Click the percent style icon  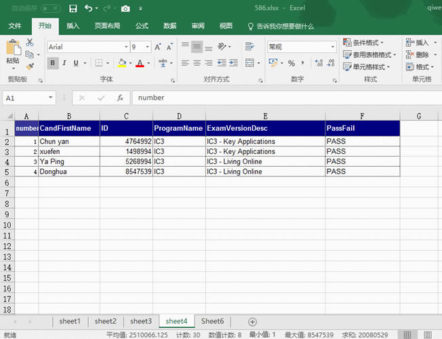point(292,63)
